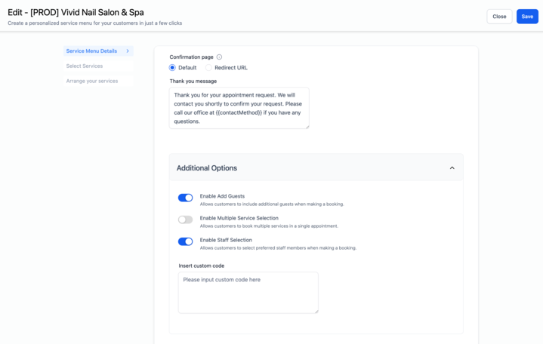The image size is (543, 344).
Task: Click chevron next to Service Menu Details
Action: [128, 51]
